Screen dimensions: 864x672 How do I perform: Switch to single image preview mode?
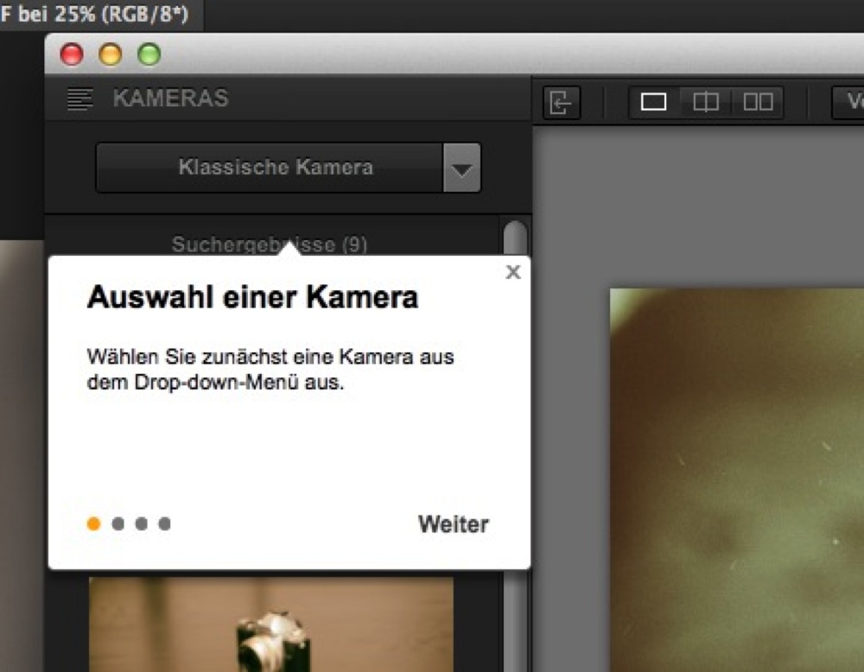click(654, 103)
